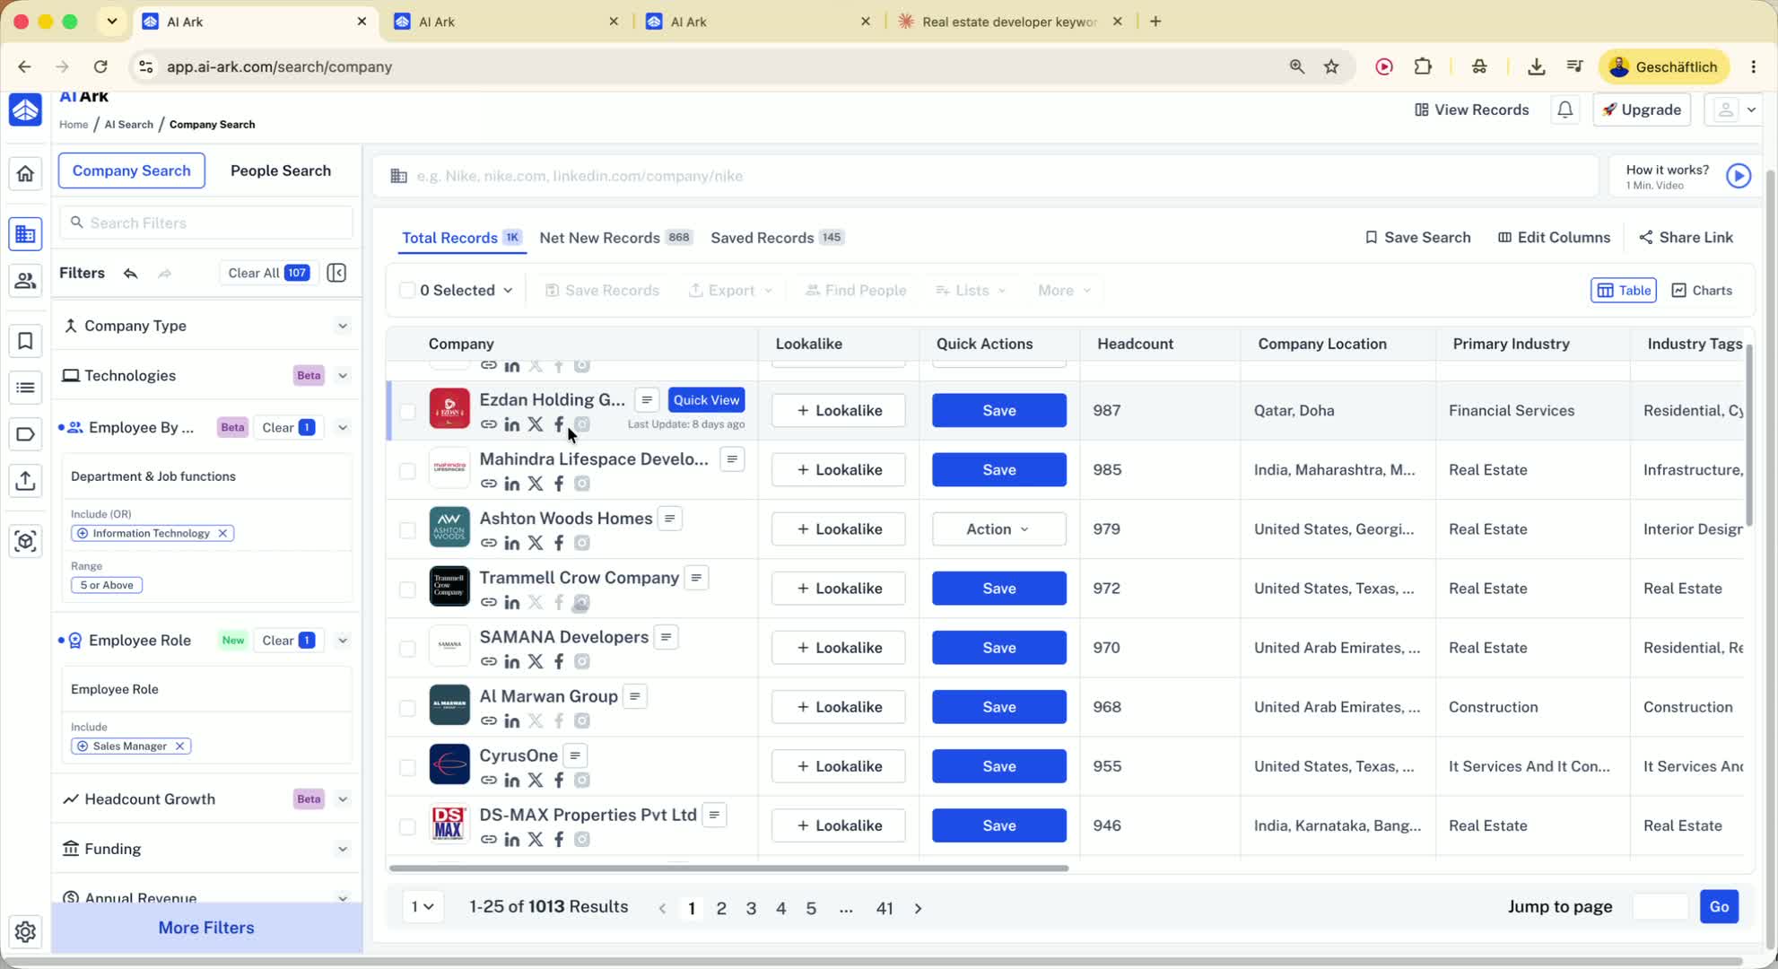Collapse the filters panel

tap(337, 273)
